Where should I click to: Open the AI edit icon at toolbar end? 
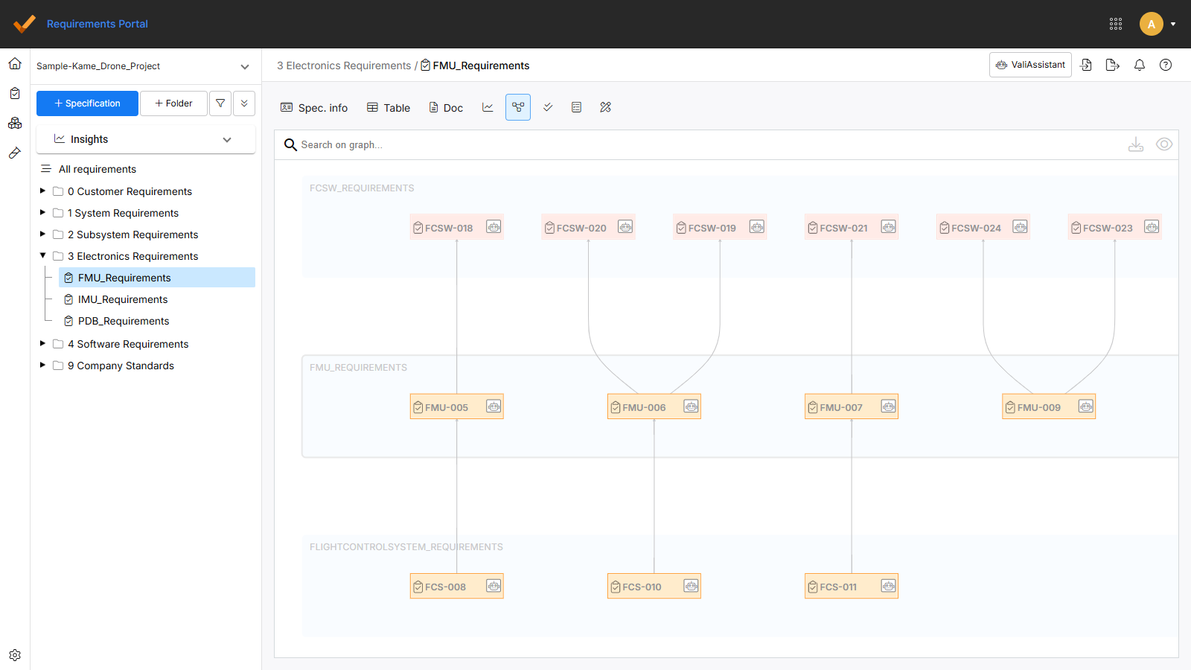605,107
